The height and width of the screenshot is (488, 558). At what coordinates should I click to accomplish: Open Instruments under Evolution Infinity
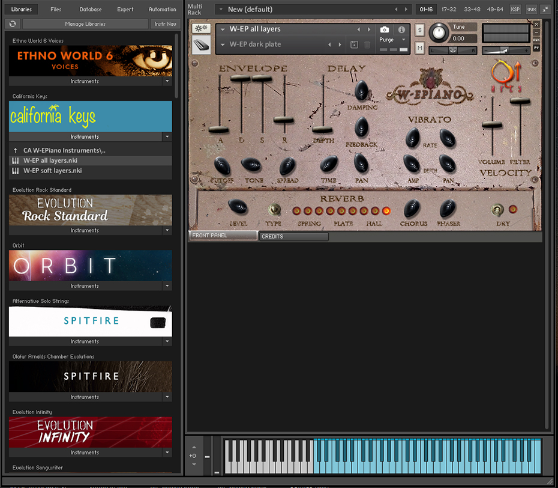pyautogui.click(x=85, y=453)
